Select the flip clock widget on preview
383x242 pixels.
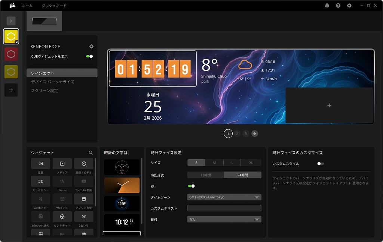pyautogui.click(x=153, y=69)
